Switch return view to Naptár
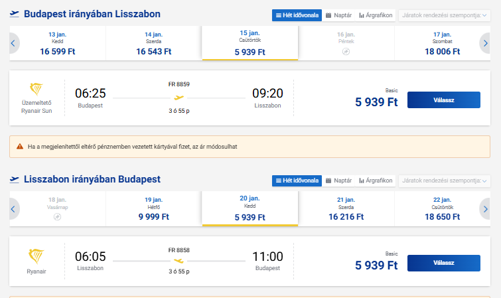 (x=338, y=181)
